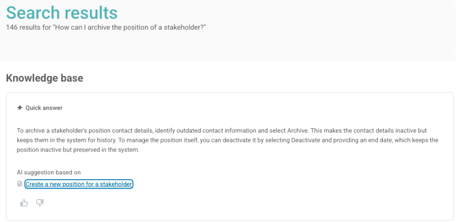
Task: Click the last line of the quick answer paragraph
Action: [x=78, y=149]
